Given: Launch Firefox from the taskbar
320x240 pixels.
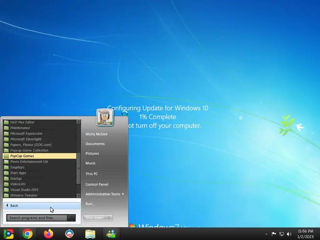Looking at the screenshot, I should 48,234.
